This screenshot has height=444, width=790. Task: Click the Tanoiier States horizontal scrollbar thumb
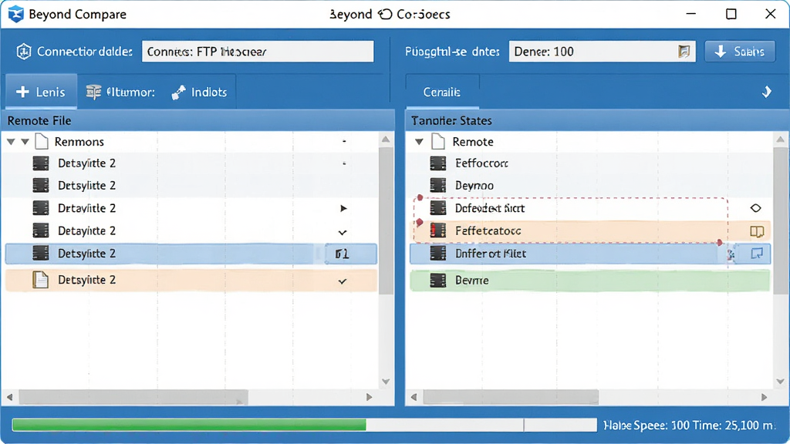point(511,397)
